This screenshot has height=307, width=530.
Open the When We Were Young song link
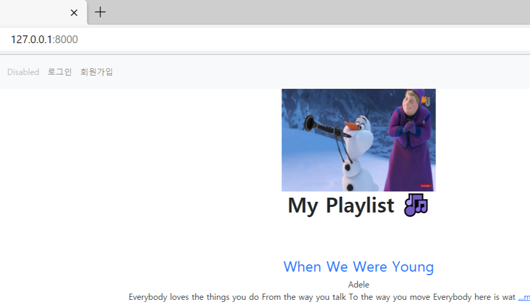click(x=358, y=267)
